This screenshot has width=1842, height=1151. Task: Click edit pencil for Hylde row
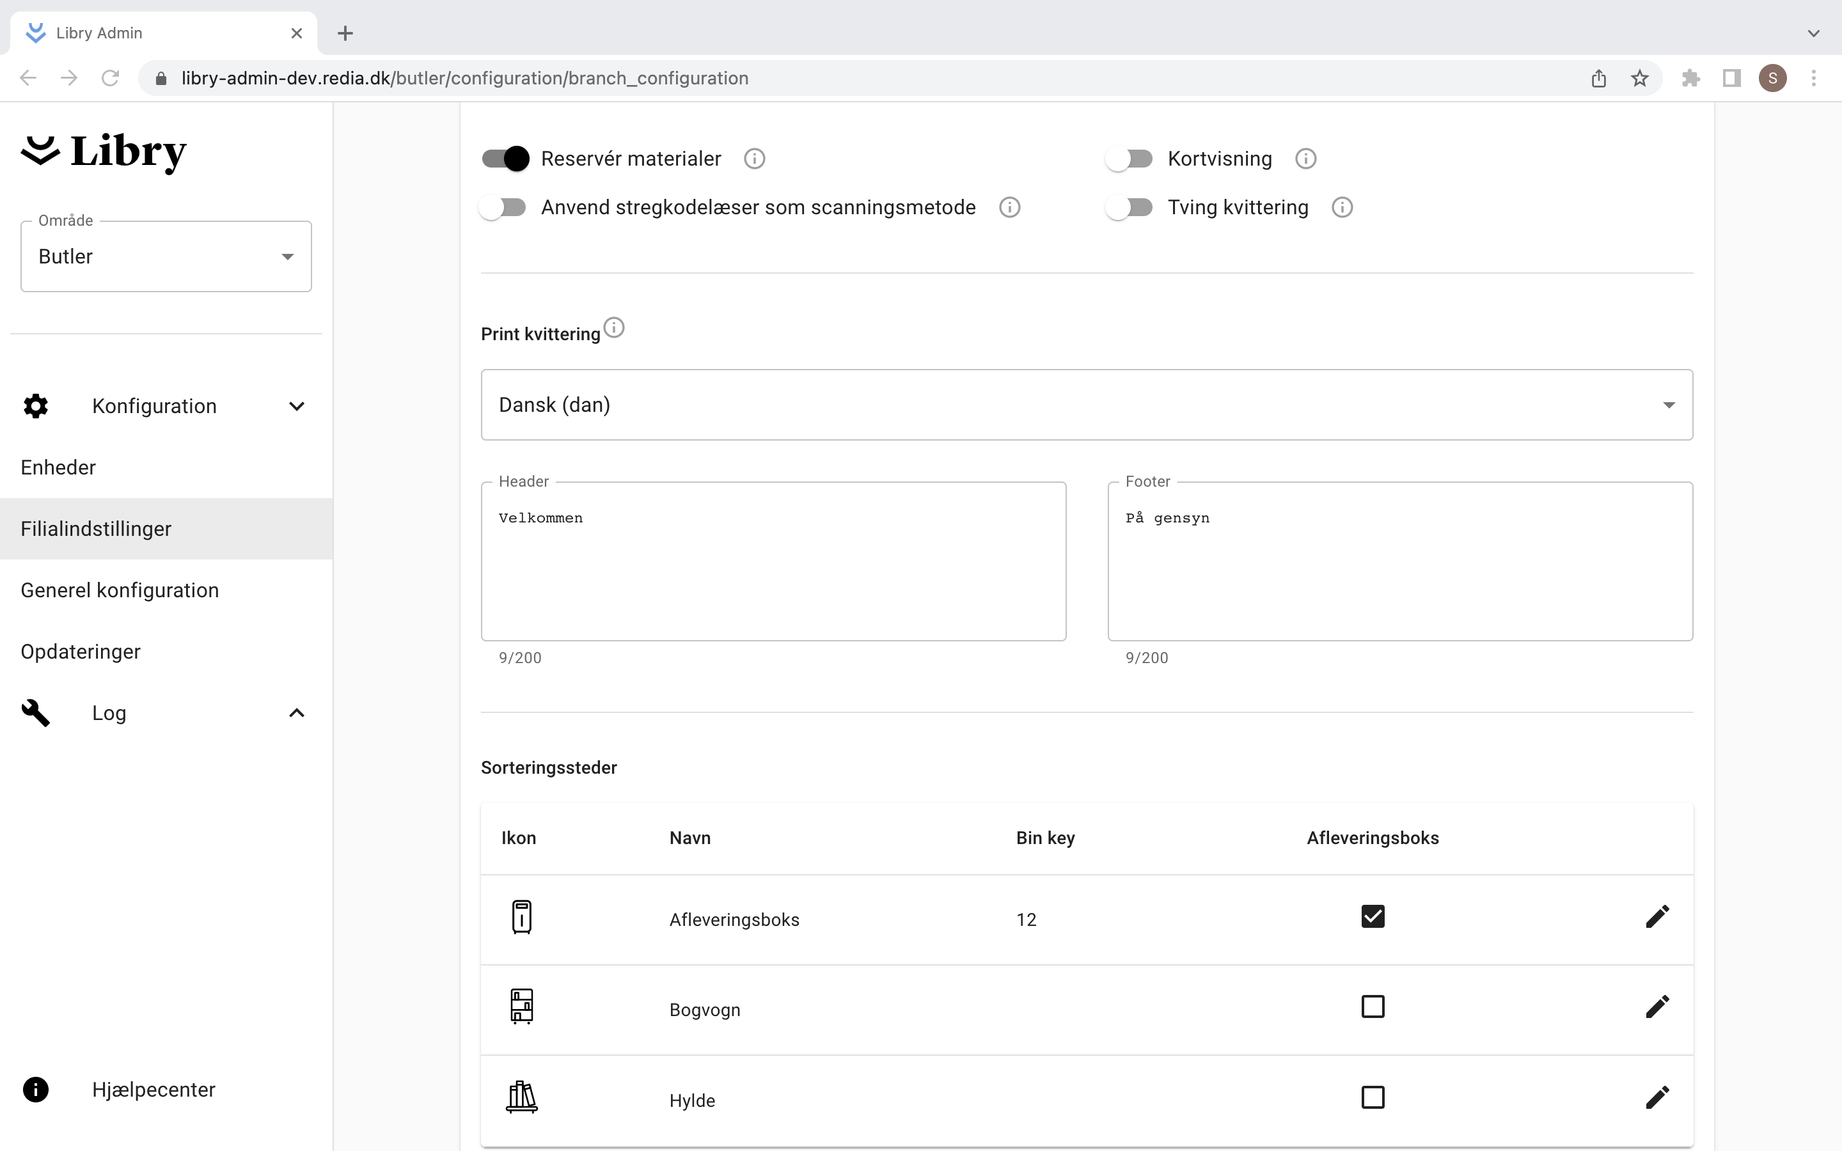(1657, 1097)
